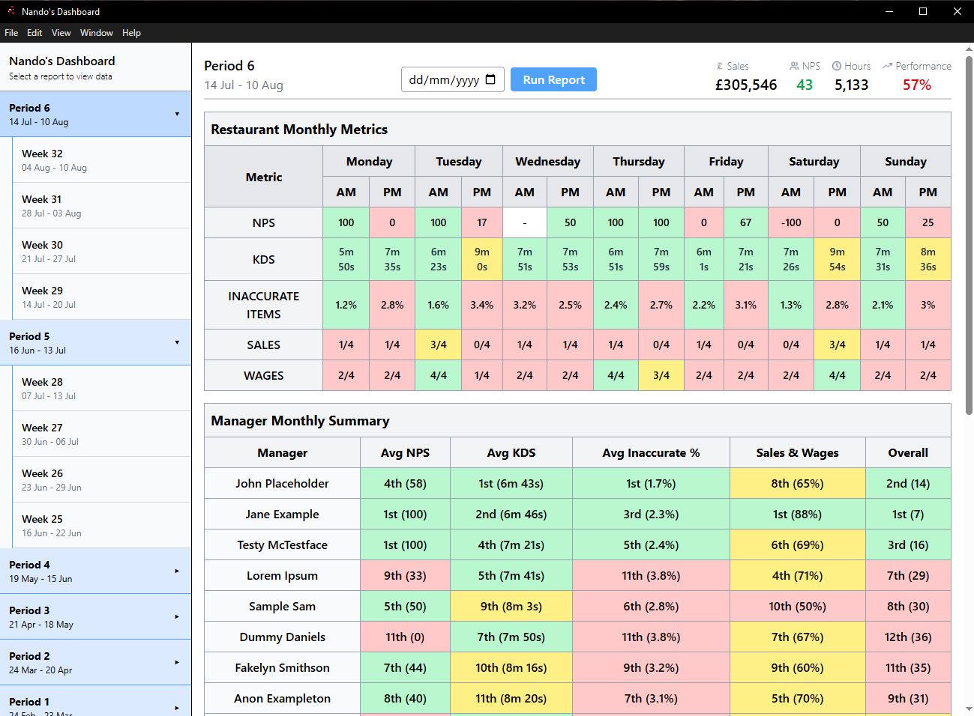This screenshot has width=974, height=716.
Task: Click the Sales pound icon
Action: 720,66
